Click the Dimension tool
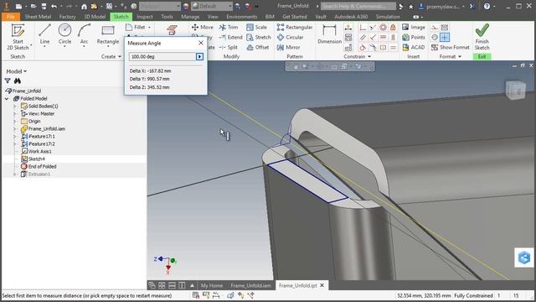The height and width of the screenshot is (302, 536). tap(329, 34)
